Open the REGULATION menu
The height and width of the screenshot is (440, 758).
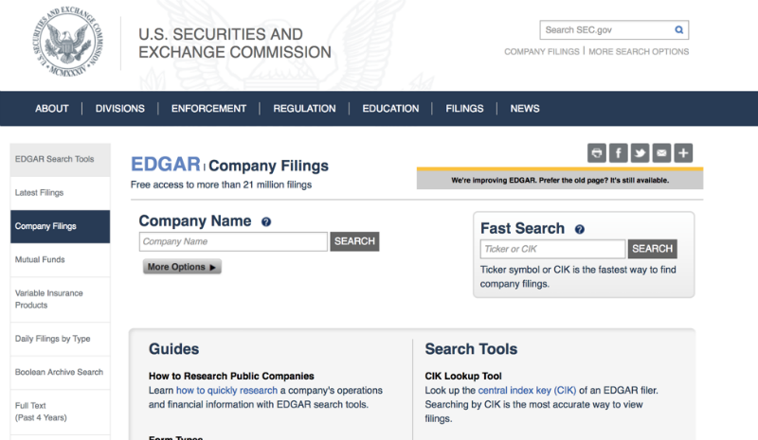(304, 109)
